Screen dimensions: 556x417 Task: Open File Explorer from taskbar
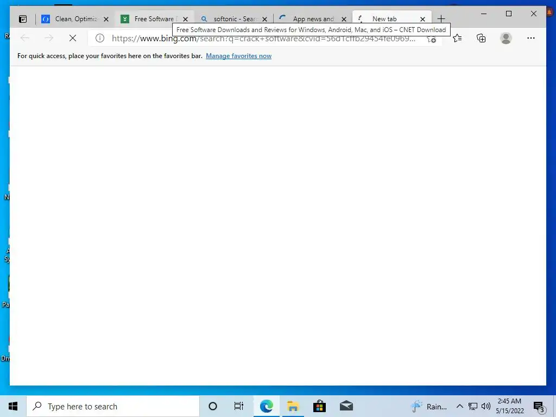(293, 406)
